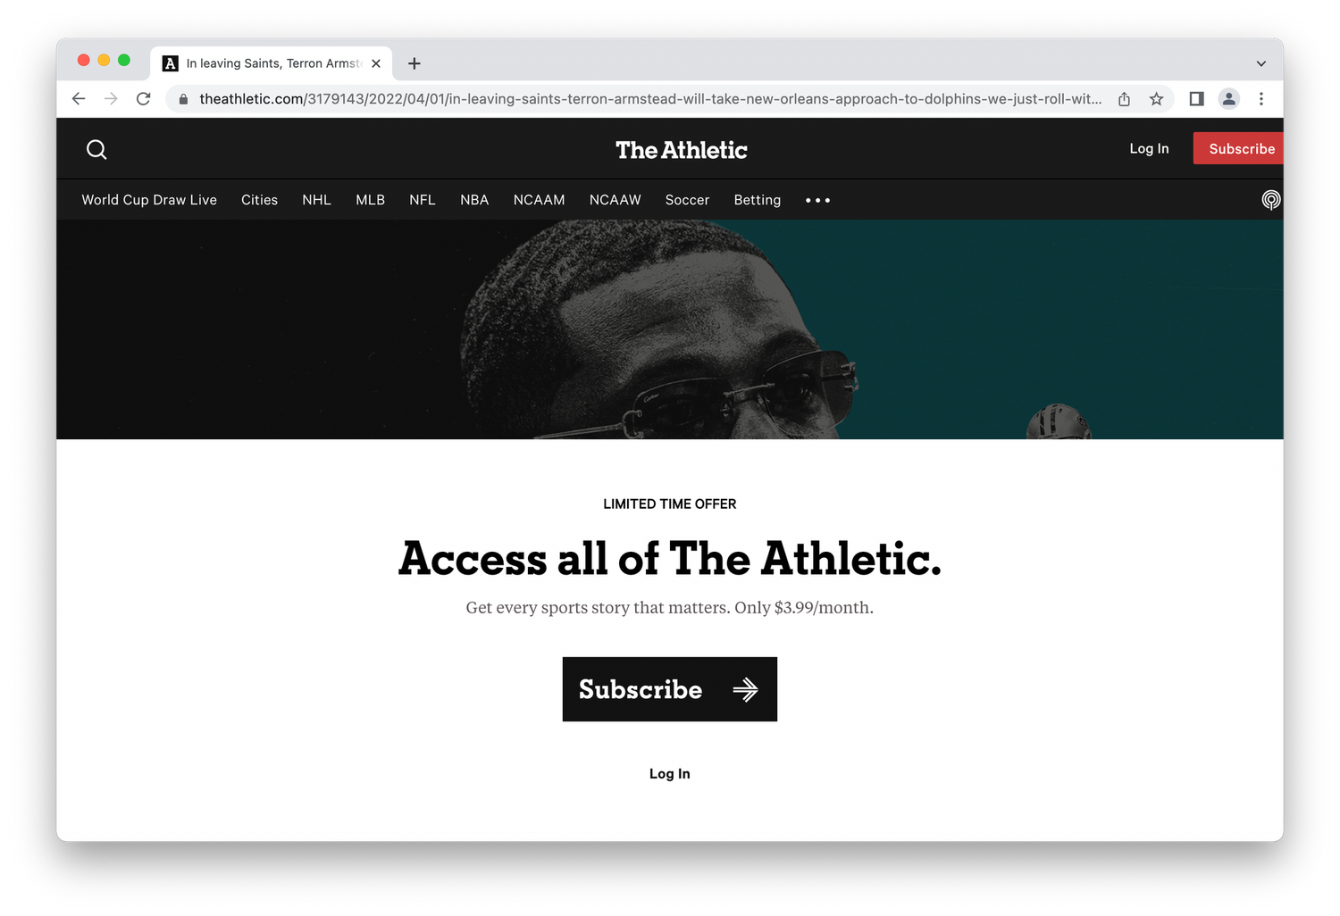Open the NFL section
The height and width of the screenshot is (916, 1340).
(423, 200)
